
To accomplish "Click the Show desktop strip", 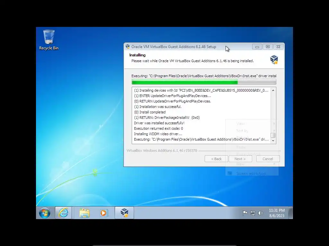I will 290,213.
